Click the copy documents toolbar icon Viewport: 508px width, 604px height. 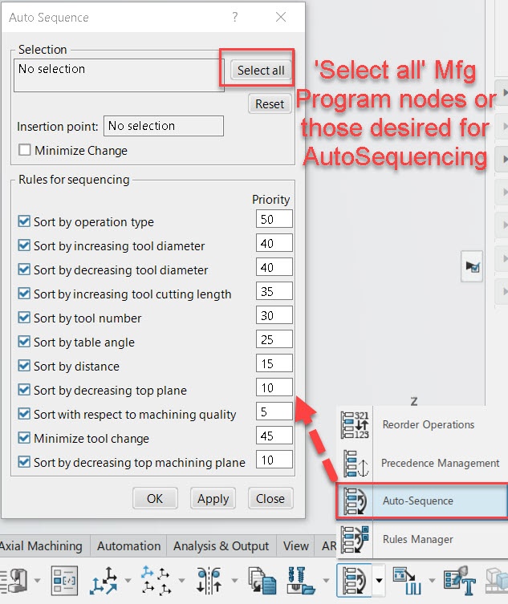tap(262, 580)
